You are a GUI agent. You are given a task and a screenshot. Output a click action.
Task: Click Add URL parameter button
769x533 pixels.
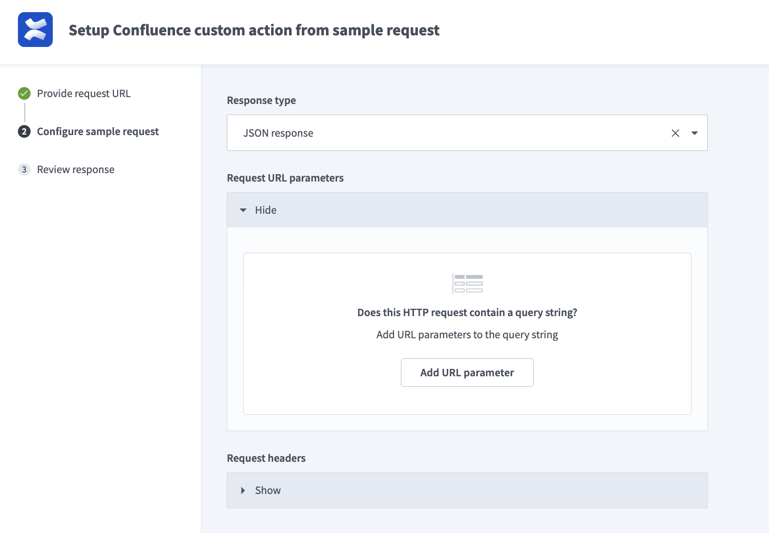(x=467, y=373)
